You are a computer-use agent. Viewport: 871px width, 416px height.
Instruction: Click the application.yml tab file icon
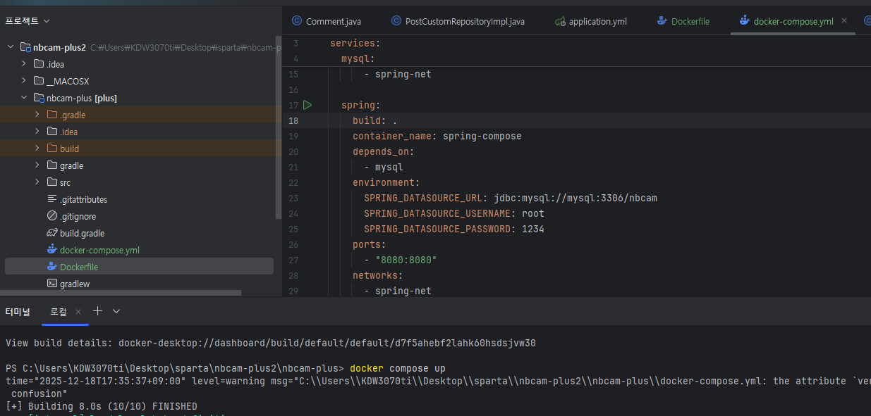point(560,21)
